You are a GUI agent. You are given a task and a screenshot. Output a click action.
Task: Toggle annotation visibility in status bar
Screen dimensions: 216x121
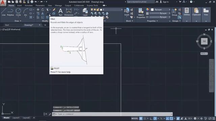(x=178, y=118)
